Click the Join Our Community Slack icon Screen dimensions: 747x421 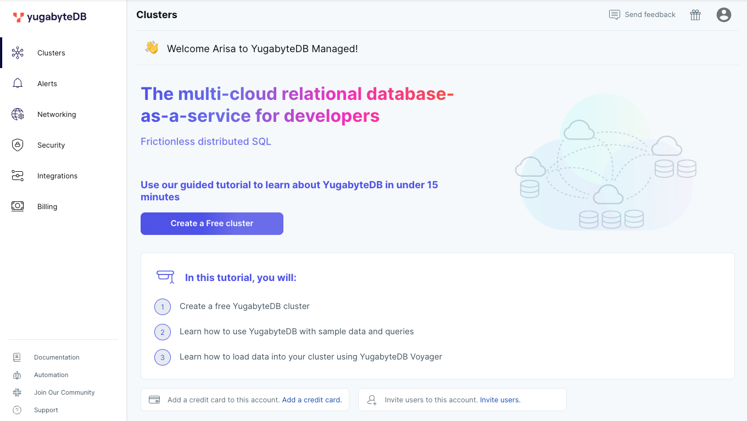[17, 392]
